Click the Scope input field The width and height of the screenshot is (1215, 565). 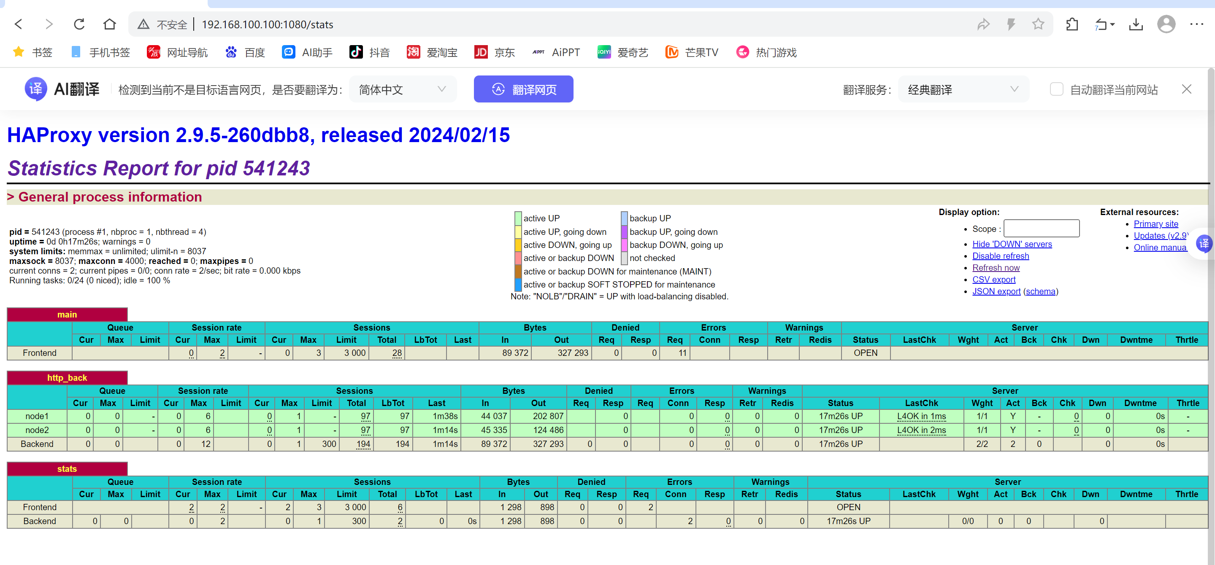(1042, 229)
